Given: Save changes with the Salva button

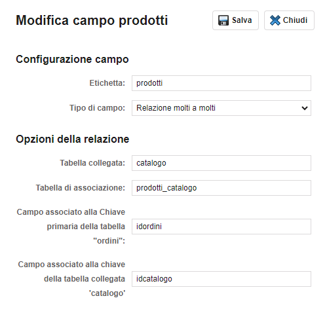Looking at the screenshot, I should pos(235,20).
